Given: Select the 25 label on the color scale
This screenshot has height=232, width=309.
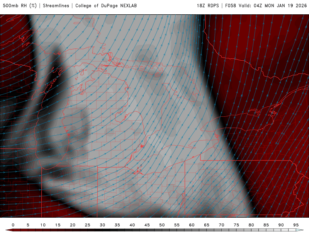Looking at the screenshot, I should pos(88,225).
